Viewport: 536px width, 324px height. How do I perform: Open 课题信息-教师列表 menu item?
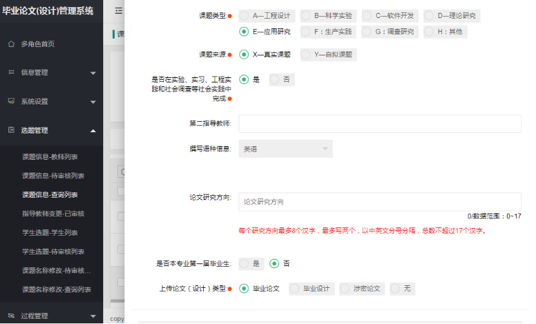[54, 157]
